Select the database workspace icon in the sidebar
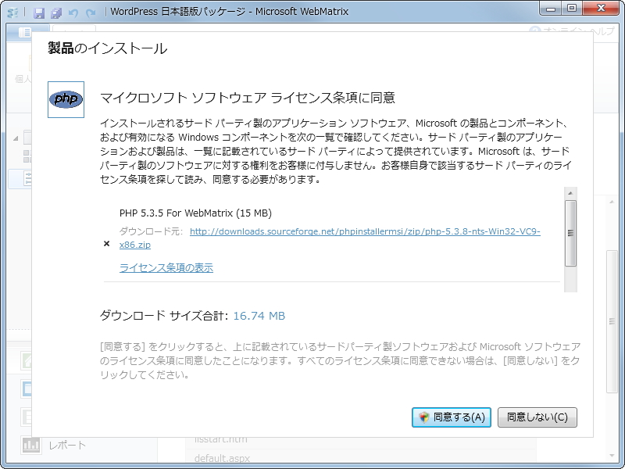 tap(27, 388)
